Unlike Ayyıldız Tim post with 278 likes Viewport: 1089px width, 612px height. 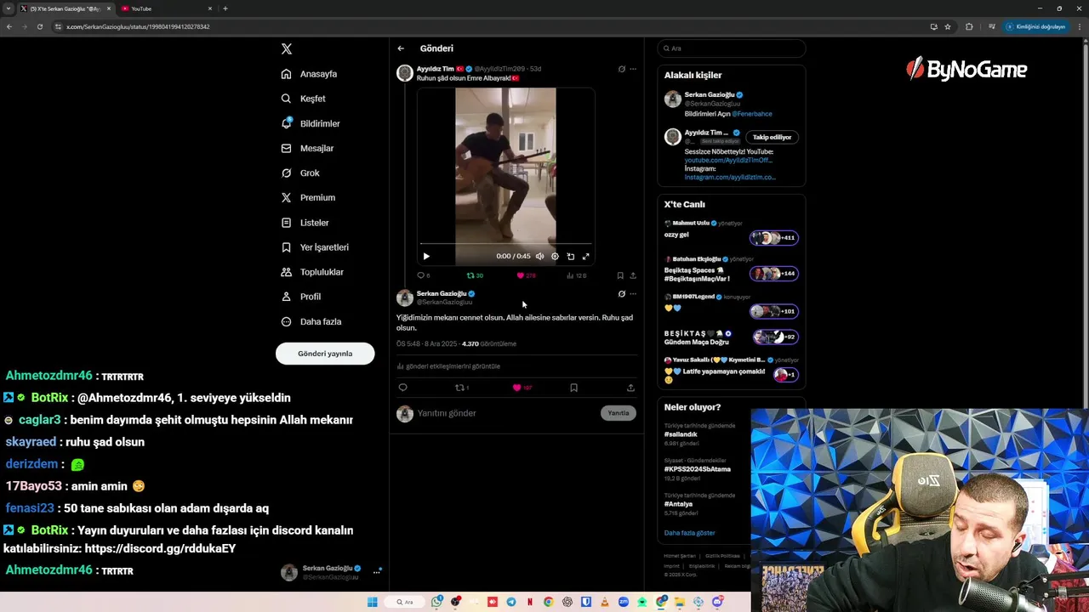pos(526,275)
